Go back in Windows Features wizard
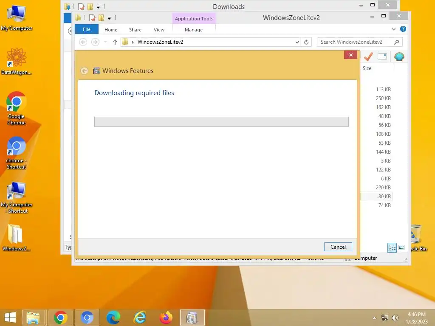Image resolution: width=435 pixels, height=326 pixels. 85,71
